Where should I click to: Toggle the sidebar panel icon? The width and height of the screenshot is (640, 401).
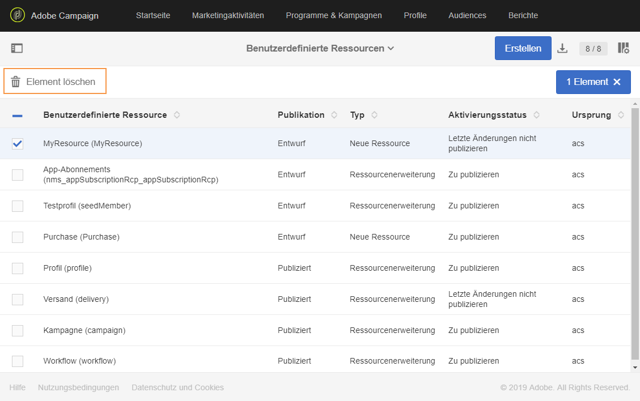click(x=17, y=48)
